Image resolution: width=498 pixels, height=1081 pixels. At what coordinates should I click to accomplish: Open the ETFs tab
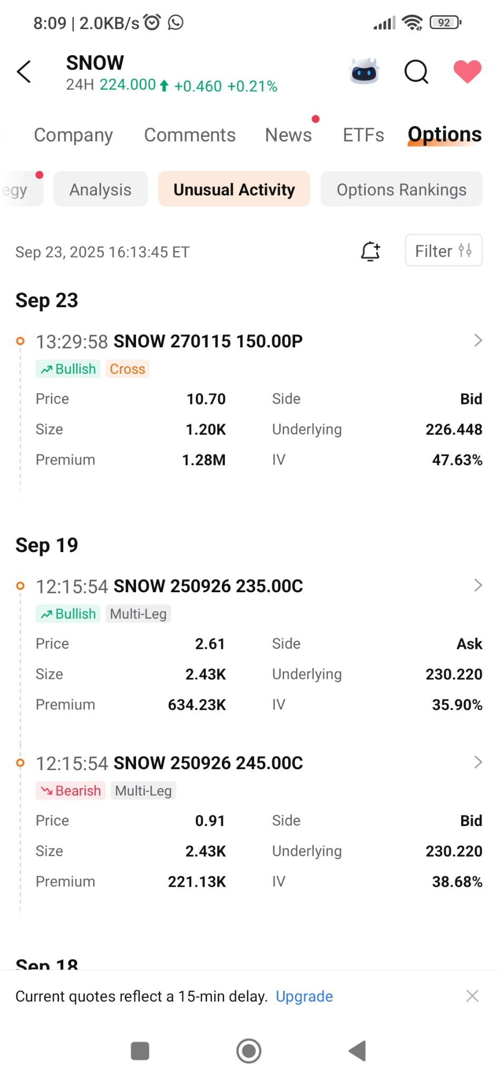(x=363, y=135)
